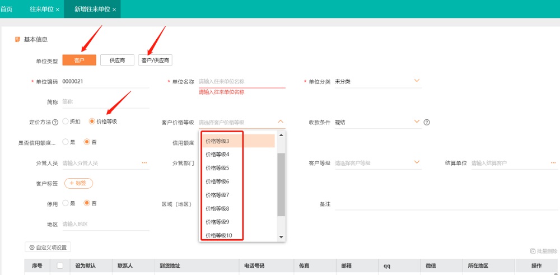Open 自定义项设置 settings
The width and height of the screenshot is (560, 275).
[x=48, y=247]
